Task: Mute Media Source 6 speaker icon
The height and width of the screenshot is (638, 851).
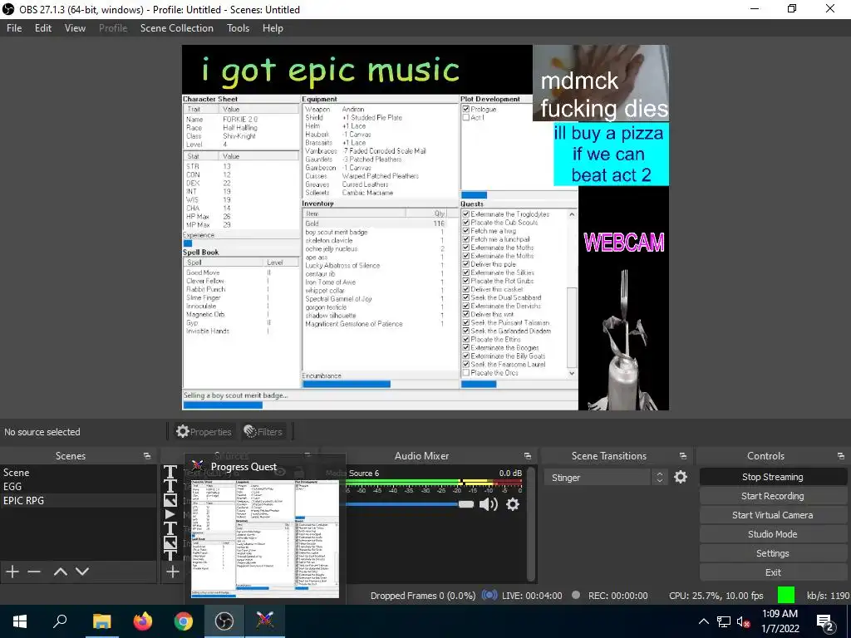Action: tap(489, 504)
